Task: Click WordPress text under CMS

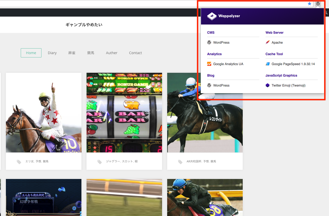Action: point(221,42)
